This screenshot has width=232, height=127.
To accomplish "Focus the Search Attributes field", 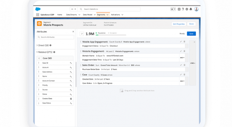I will [x=55, y=37].
